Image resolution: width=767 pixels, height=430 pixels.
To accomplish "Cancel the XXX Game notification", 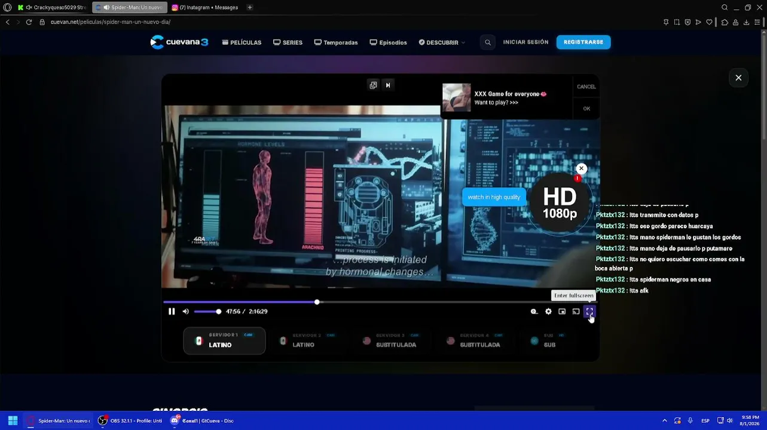I will (586, 87).
